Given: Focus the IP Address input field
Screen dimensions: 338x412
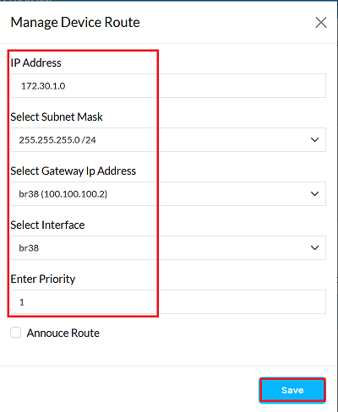Looking at the screenshot, I should [x=168, y=86].
